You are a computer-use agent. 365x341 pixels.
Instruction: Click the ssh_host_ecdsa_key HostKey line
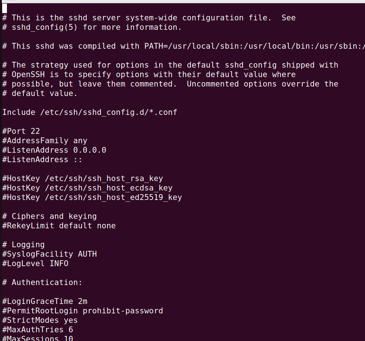tap(87, 188)
